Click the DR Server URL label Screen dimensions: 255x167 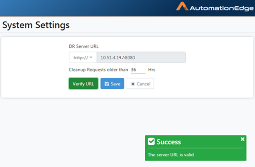pyautogui.click(x=84, y=46)
